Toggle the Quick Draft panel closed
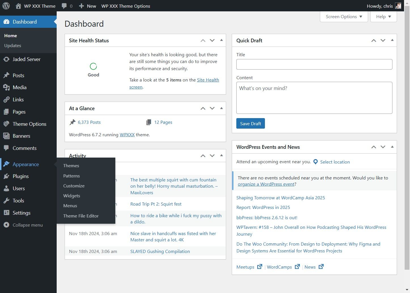This screenshot has height=293, width=410. pyautogui.click(x=392, y=40)
